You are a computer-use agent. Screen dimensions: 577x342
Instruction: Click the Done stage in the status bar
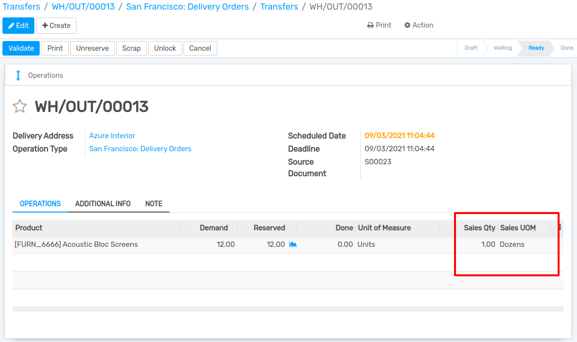click(566, 48)
